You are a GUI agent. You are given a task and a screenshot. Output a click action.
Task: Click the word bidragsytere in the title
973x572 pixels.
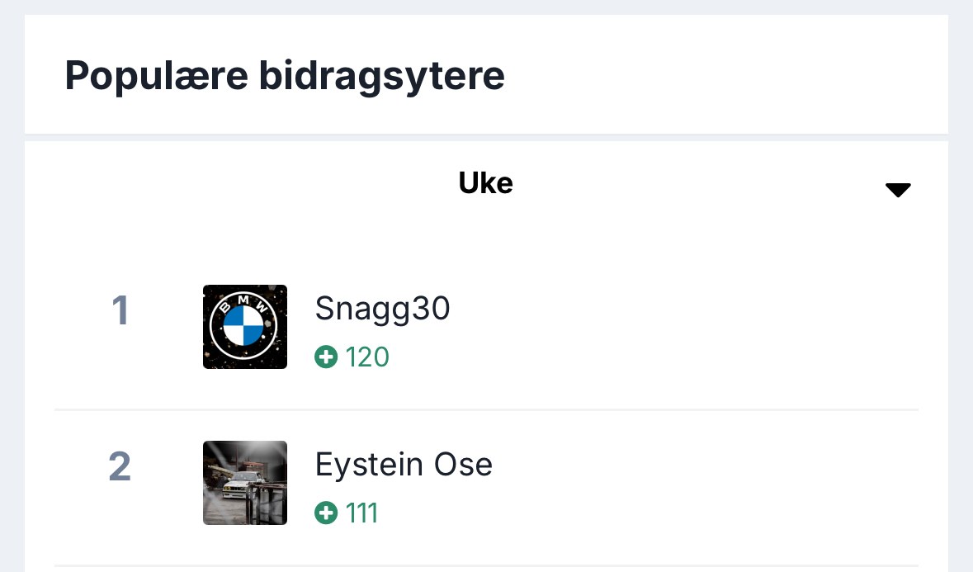(381, 76)
